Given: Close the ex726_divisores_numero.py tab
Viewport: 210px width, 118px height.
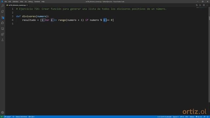Looking at the screenshot, I should coord(27,5).
